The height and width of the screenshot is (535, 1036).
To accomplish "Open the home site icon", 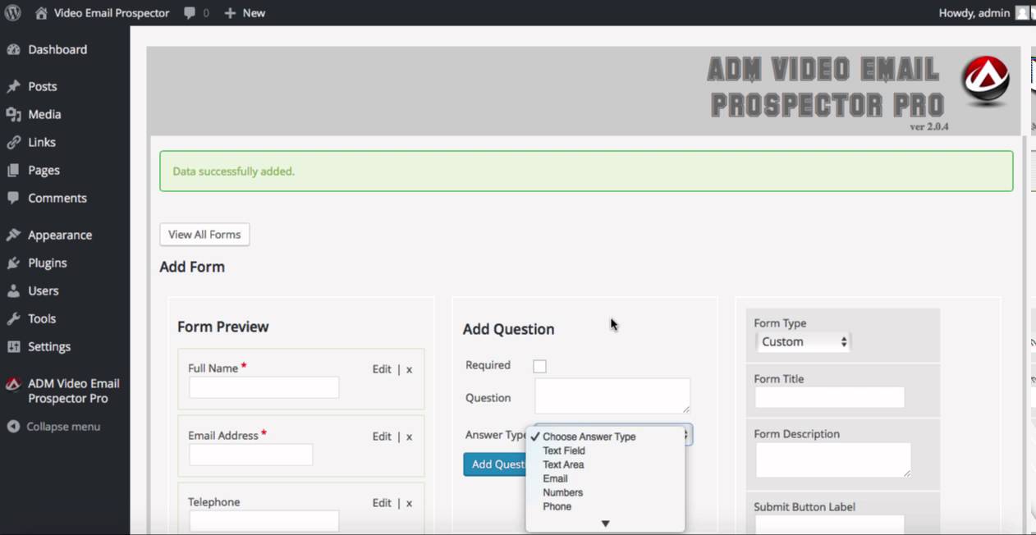I will click(42, 13).
